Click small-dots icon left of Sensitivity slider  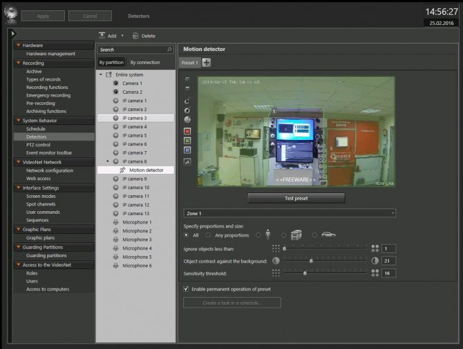pyautogui.click(x=276, y=273)
